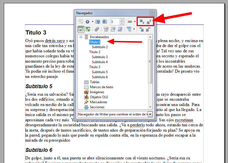Select the Marcos de texto category
Image resolution: width=228 pixels, height=163 pixels.
coord(101,87)
